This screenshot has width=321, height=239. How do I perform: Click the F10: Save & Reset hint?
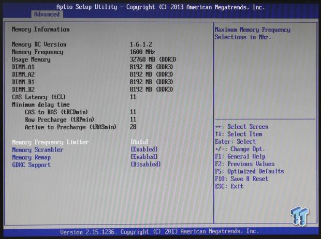242,179
